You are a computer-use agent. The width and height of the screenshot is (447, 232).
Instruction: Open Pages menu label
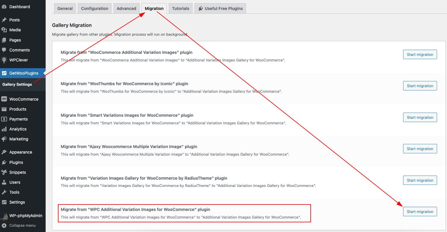point(15,40)
